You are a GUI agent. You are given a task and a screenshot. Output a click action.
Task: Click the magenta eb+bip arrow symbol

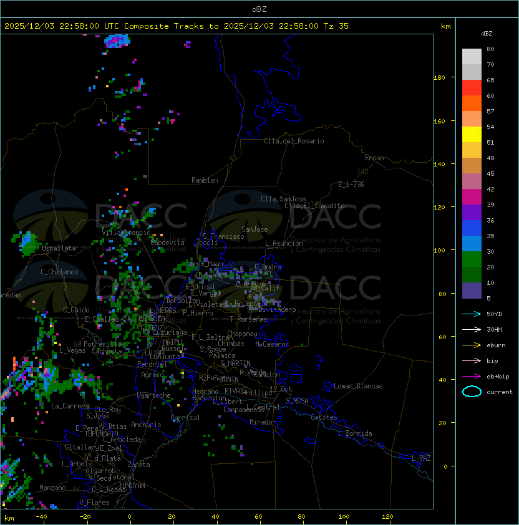click(x=472, y=377)
